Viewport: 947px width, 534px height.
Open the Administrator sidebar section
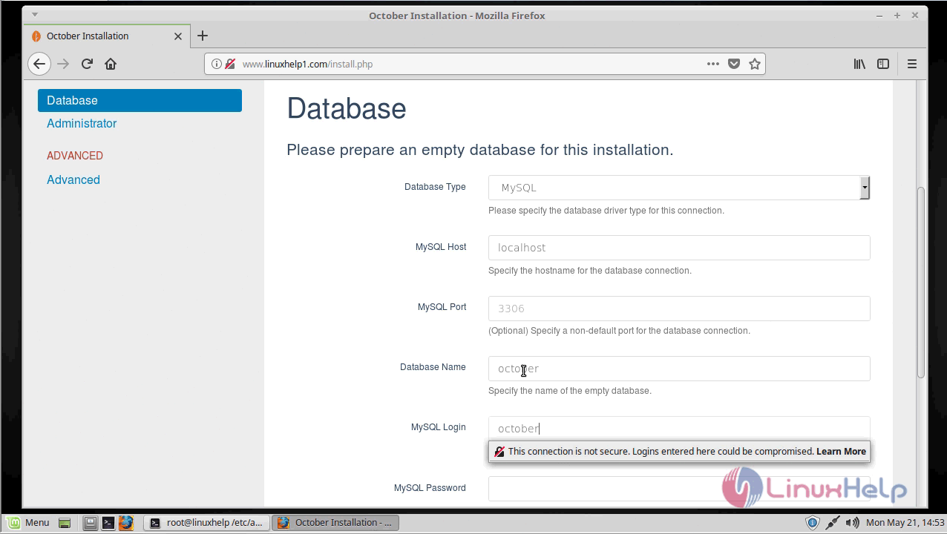(82, 123)
